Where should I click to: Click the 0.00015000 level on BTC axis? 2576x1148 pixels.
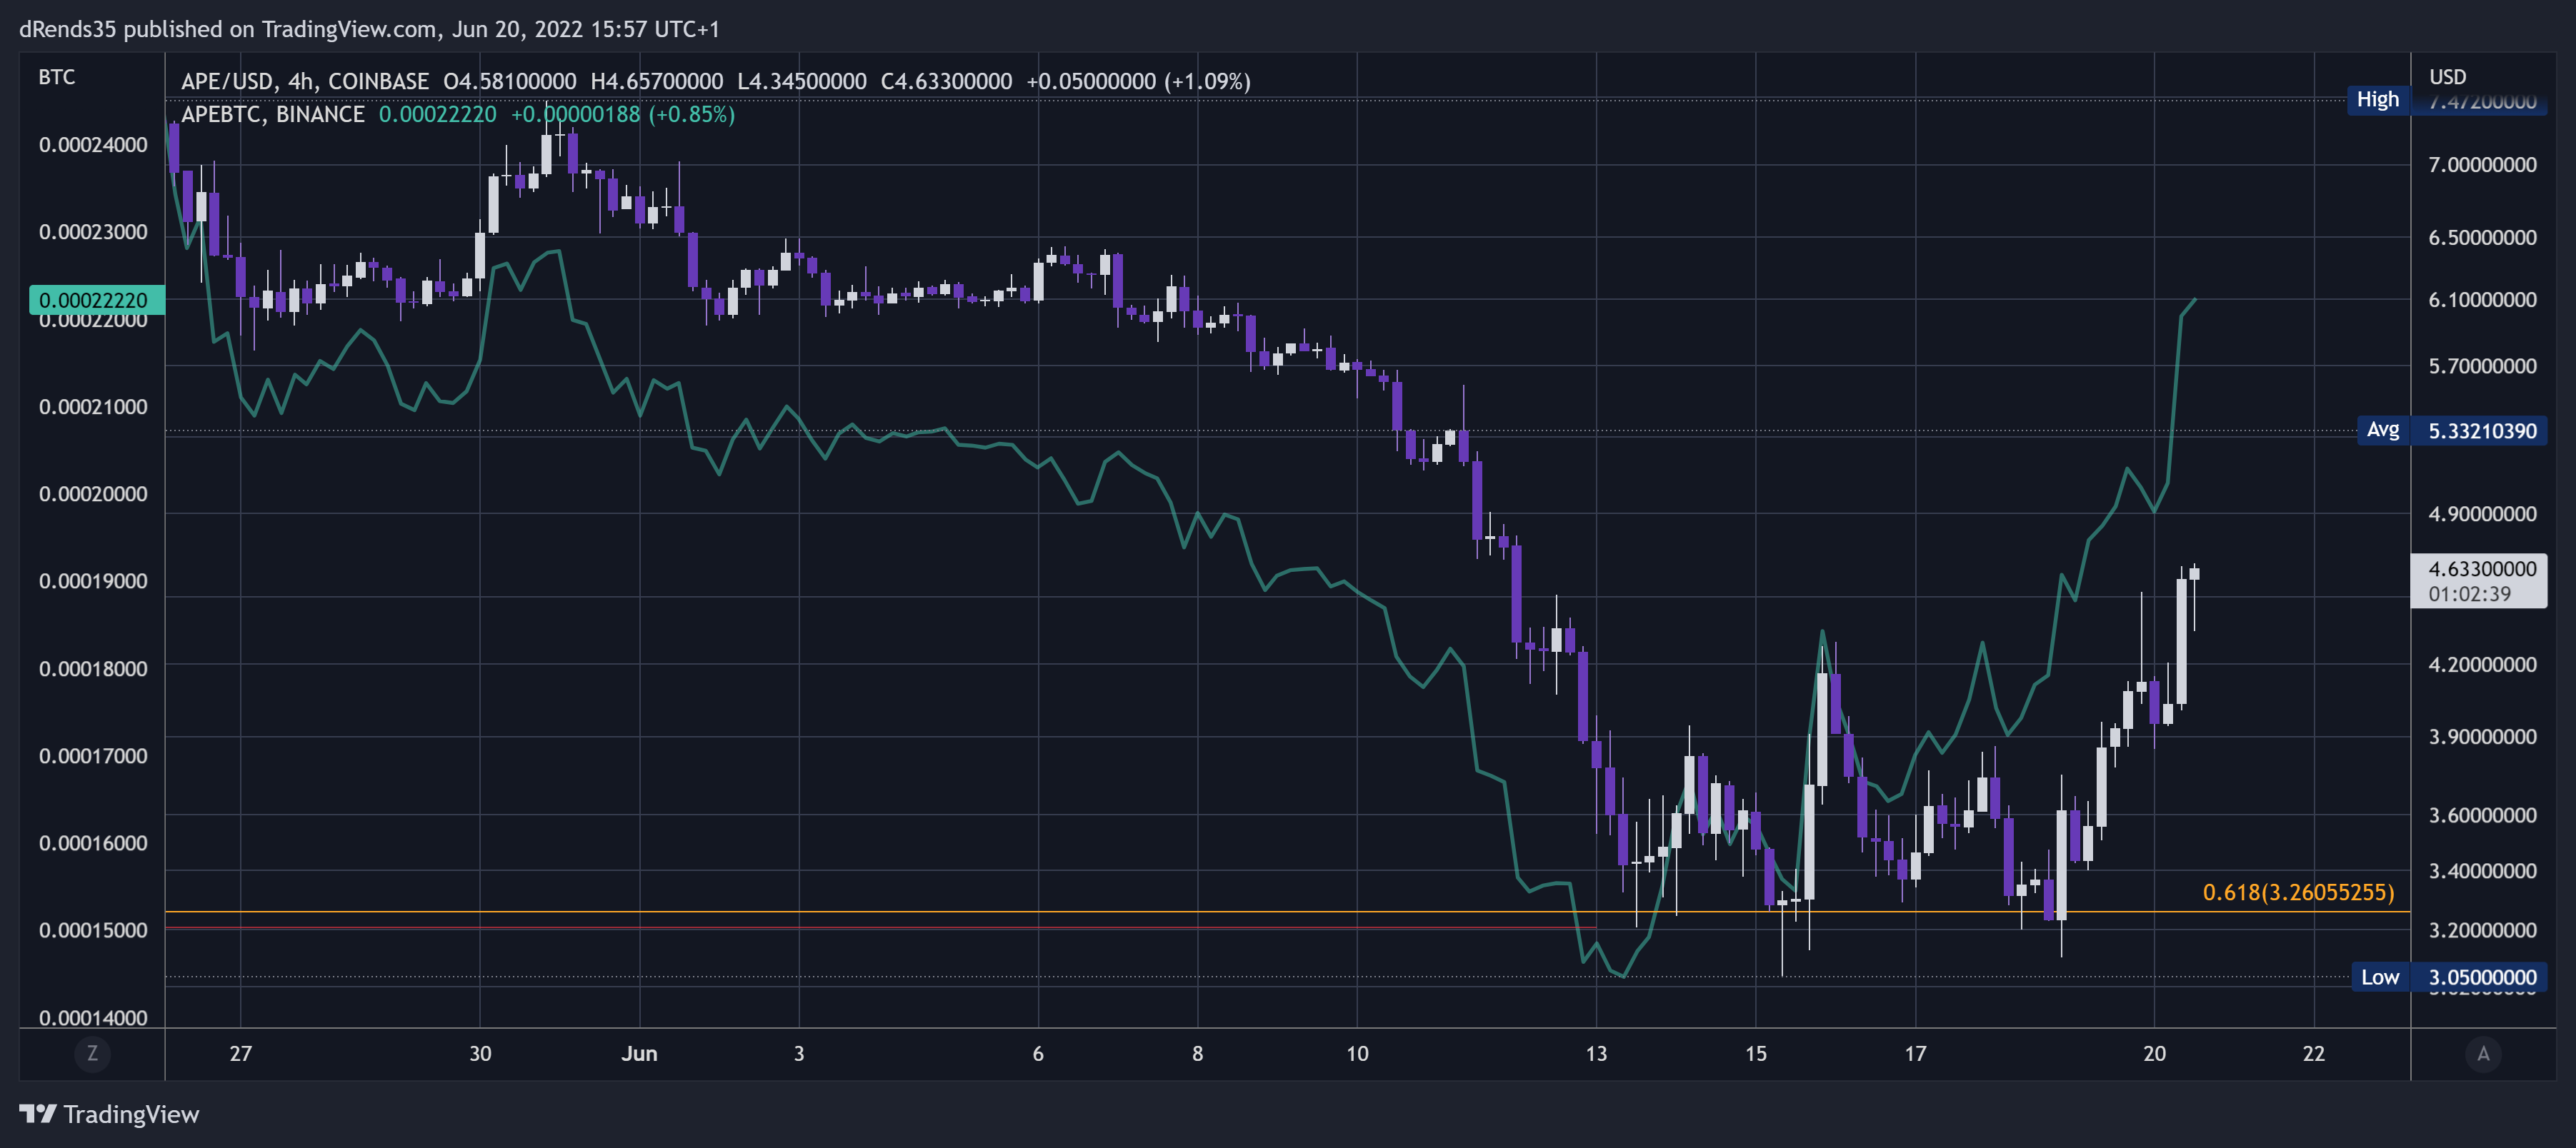point(93,930)
